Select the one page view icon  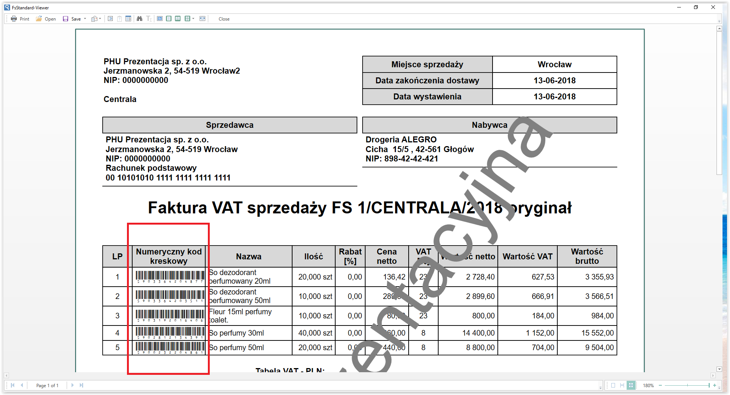pos(169,19)
